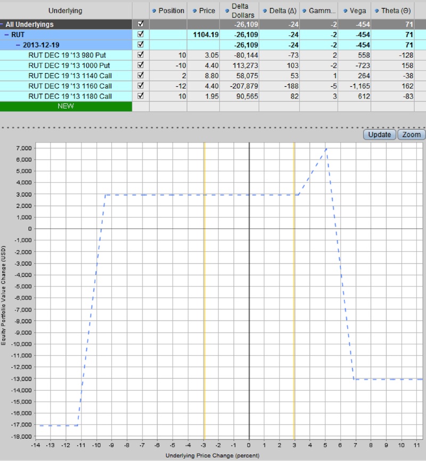Click the blue dot beside Vega header
This screenshot has height=461, width=426.
coord(345,11)
